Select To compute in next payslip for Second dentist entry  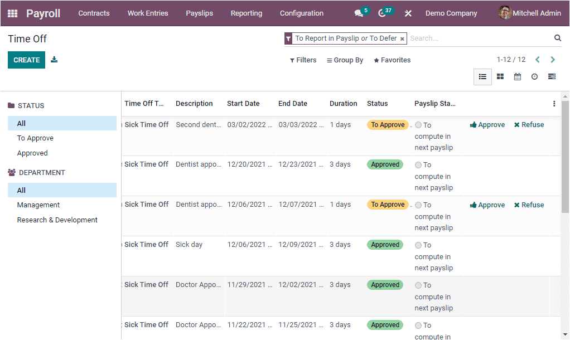pyautogui.click(x=418, y=125)
